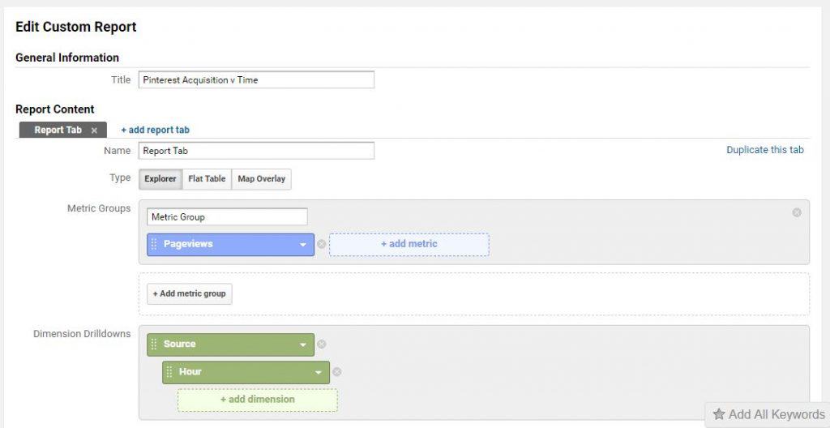830x428 pixels.
Task: Click the add report tab link
Action: 155,130
